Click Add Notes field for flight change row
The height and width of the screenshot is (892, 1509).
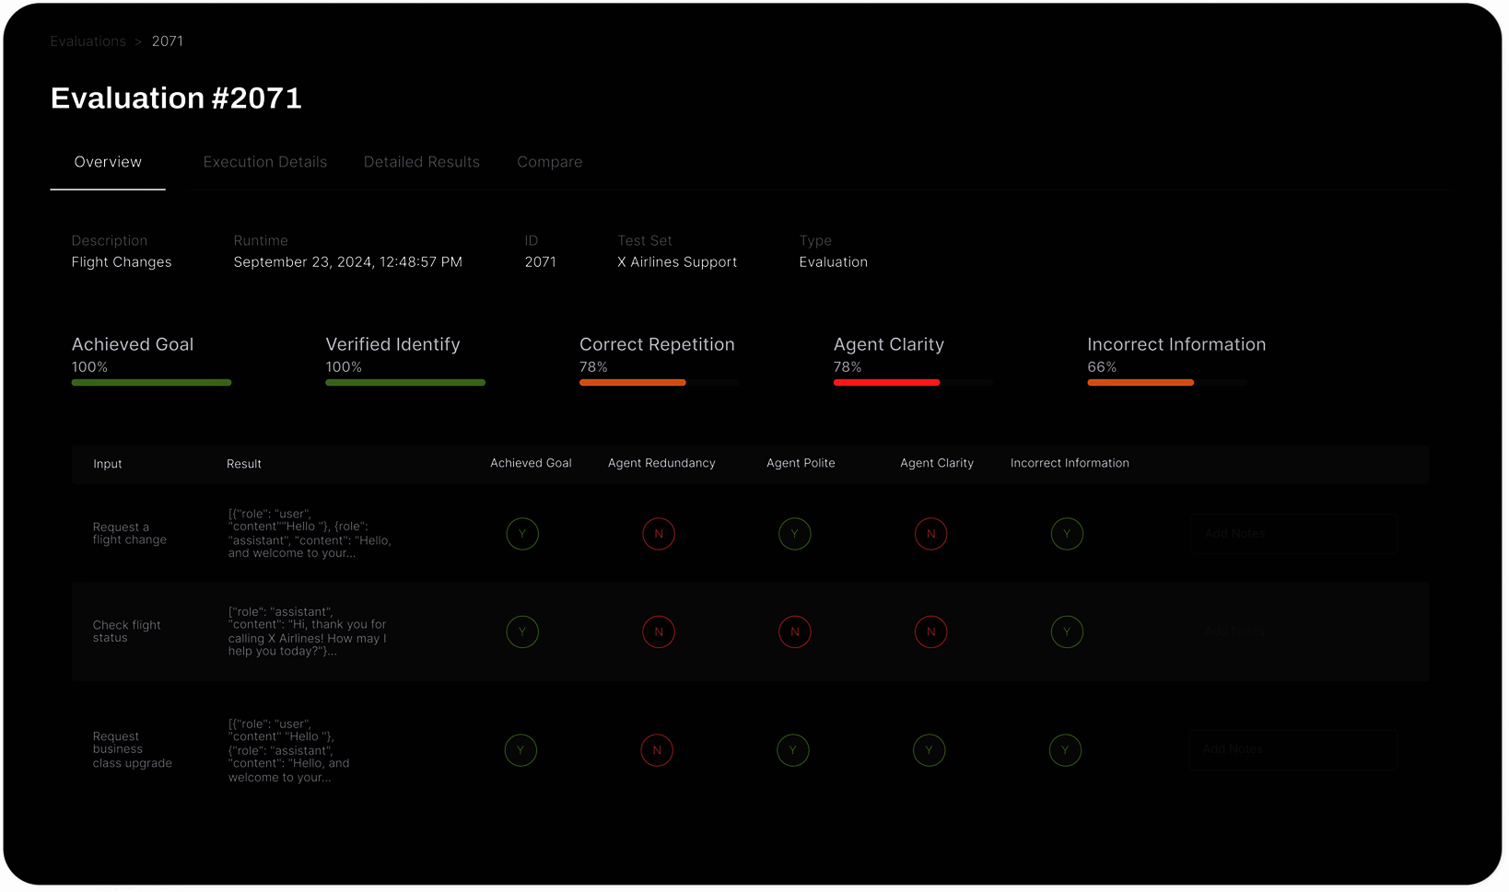pos(1293,534)
